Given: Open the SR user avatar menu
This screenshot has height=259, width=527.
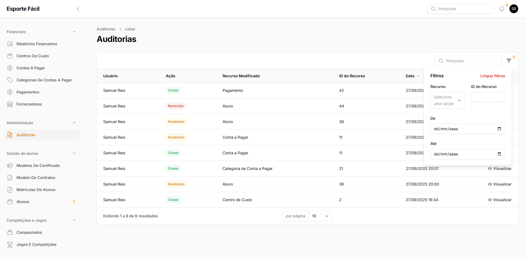Looking at the screenshot, I should click(x=514, y=9).
